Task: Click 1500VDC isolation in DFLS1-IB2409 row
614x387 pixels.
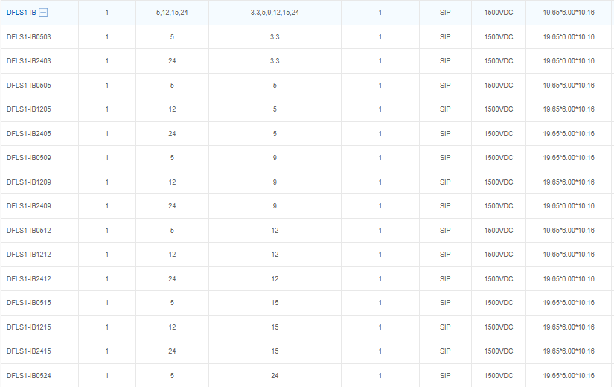Action: [499, 206]
